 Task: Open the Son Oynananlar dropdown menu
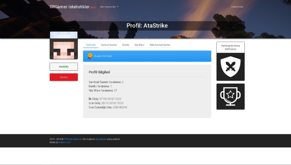[x=109, y=7]
